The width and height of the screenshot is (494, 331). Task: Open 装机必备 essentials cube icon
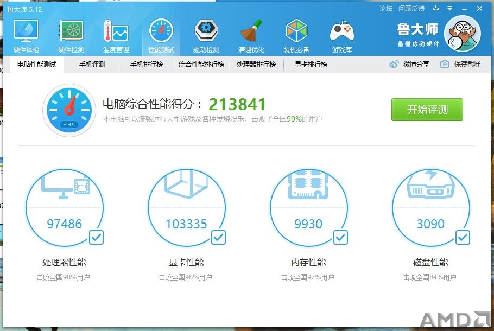pos(296,31)
